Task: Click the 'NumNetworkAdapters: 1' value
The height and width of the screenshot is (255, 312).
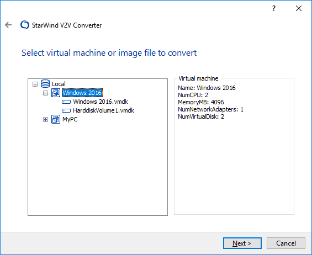Action: tap(210, 109)
